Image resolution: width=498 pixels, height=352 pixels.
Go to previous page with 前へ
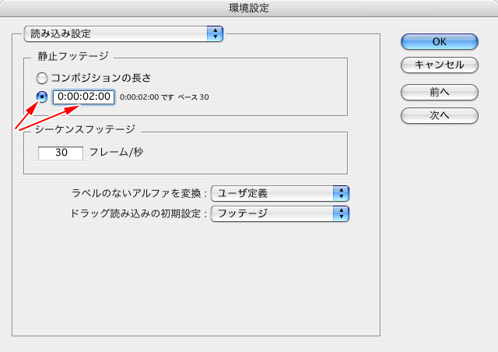[x=439, y=92]
